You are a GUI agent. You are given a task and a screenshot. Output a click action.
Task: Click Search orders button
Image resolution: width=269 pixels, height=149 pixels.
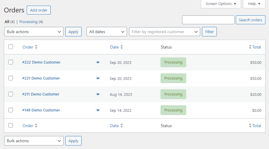tap(251, 20)
